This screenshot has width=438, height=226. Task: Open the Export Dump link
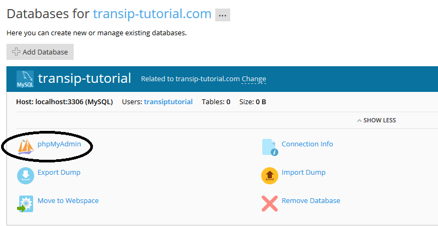tap(59, 173)
